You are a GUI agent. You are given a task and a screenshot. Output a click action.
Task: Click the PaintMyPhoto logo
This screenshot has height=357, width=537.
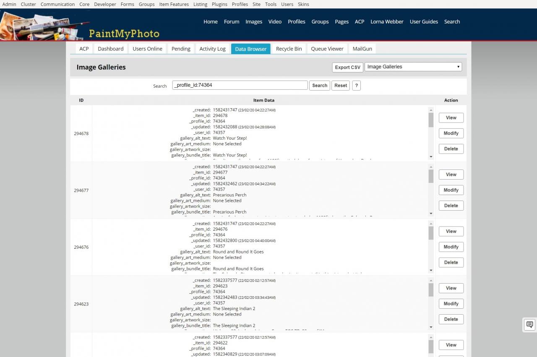[124, 34]
